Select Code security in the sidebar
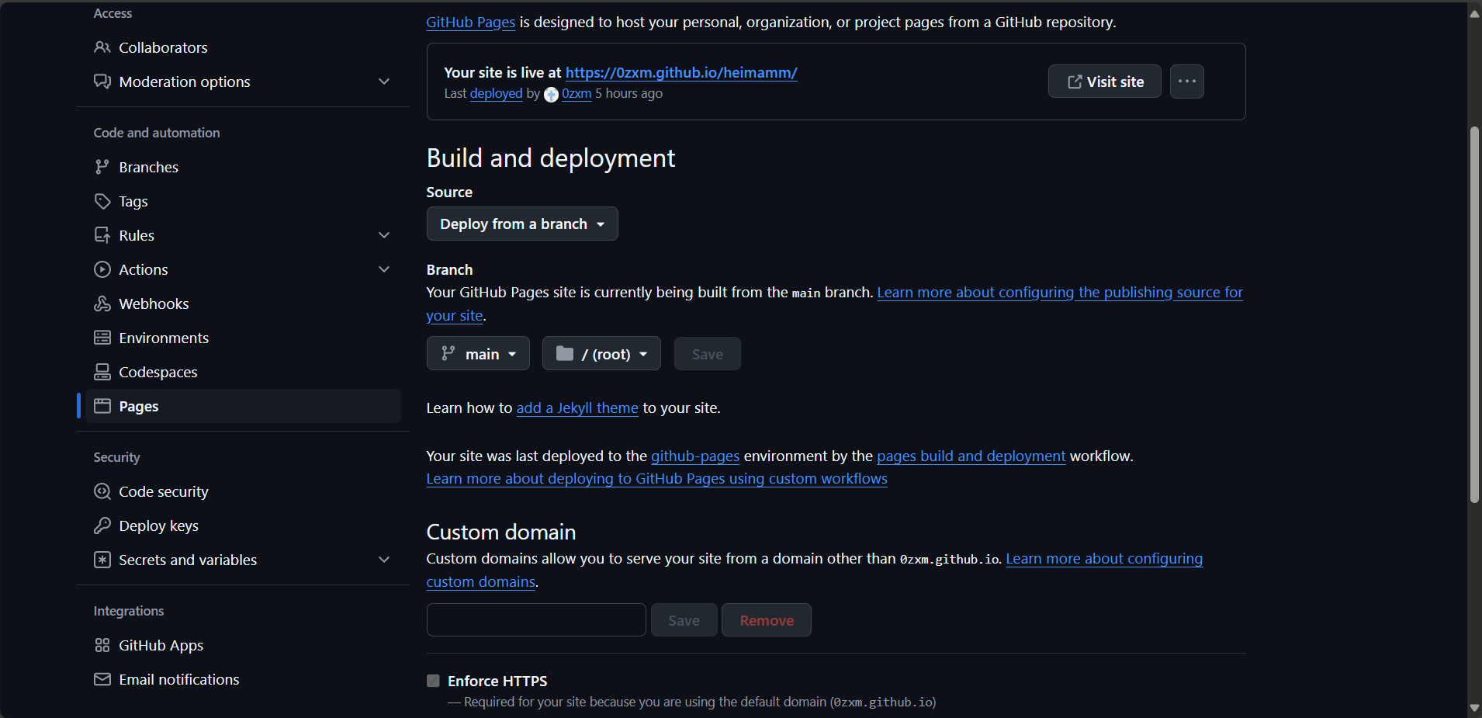Image resolution: width=1482 pixels, height=718 pixels. [x=163, y=491]
